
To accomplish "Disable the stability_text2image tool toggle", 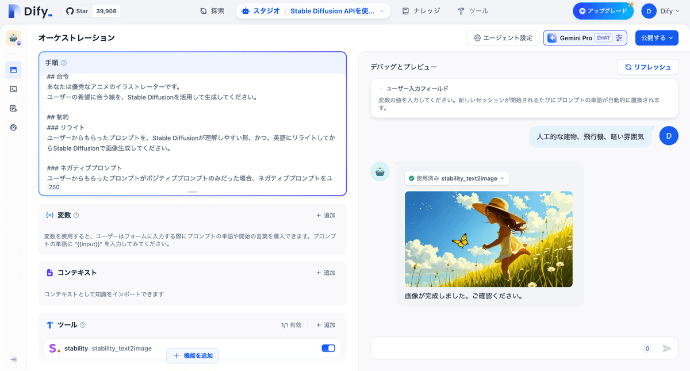I will (328, 348).
